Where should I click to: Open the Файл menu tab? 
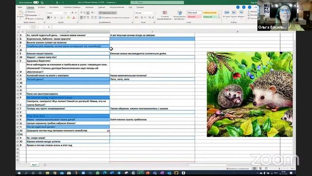click(x=20, y=7)
